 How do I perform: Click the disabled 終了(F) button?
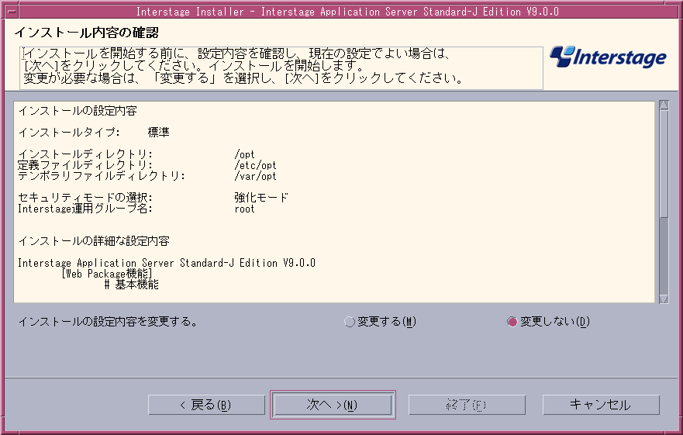[x=467, y=405]
